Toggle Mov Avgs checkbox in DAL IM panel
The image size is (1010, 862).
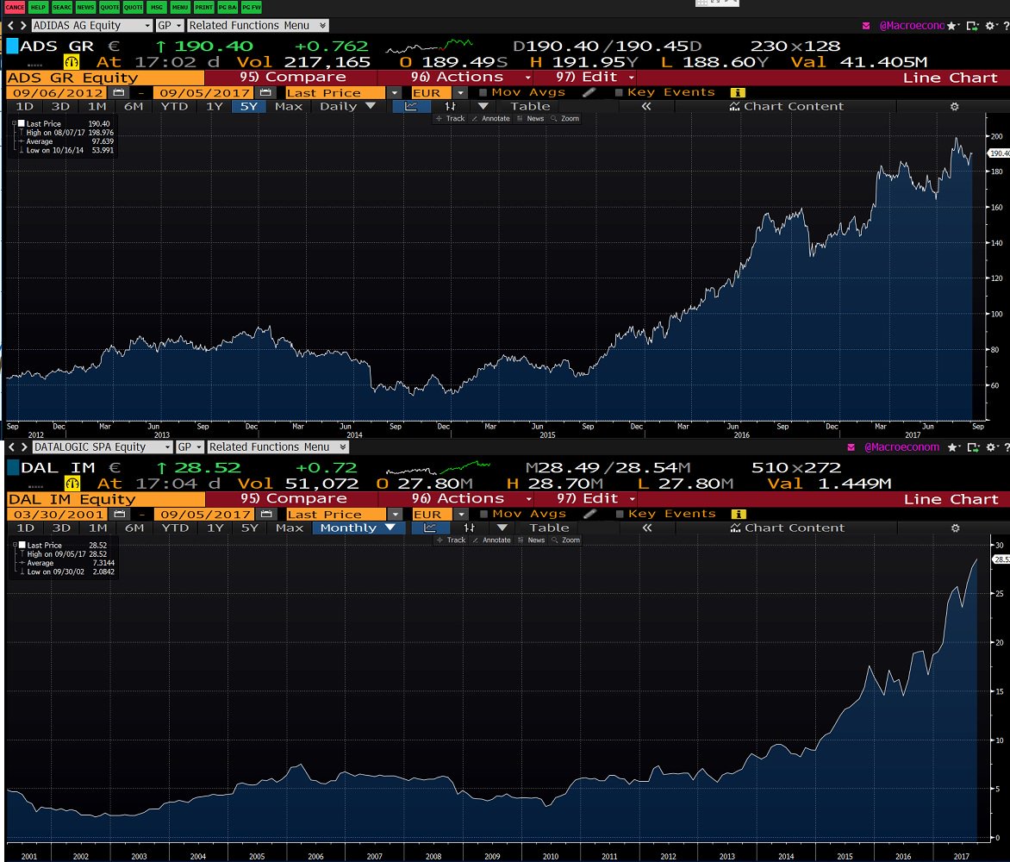pyautogui.click(x=483, y=514)
